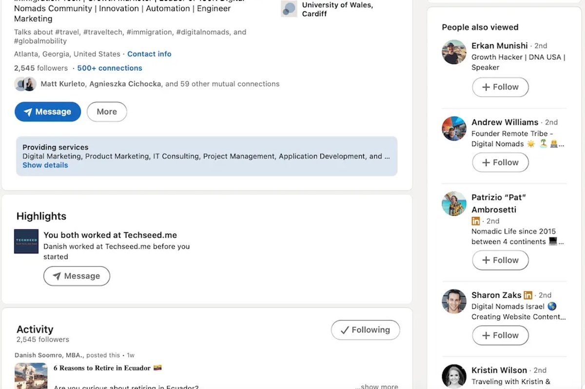Viewport: 585px width, 389px height.
Task: Click the Activity section heading
Action: [35, 329]
